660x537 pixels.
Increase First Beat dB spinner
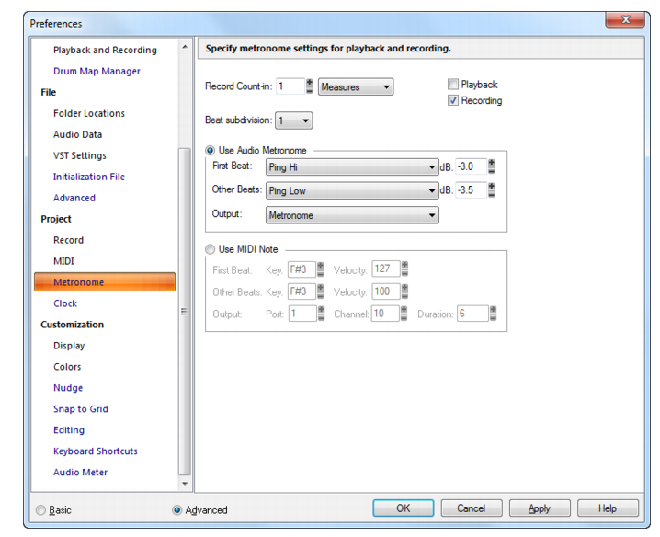tap(491, 163)
